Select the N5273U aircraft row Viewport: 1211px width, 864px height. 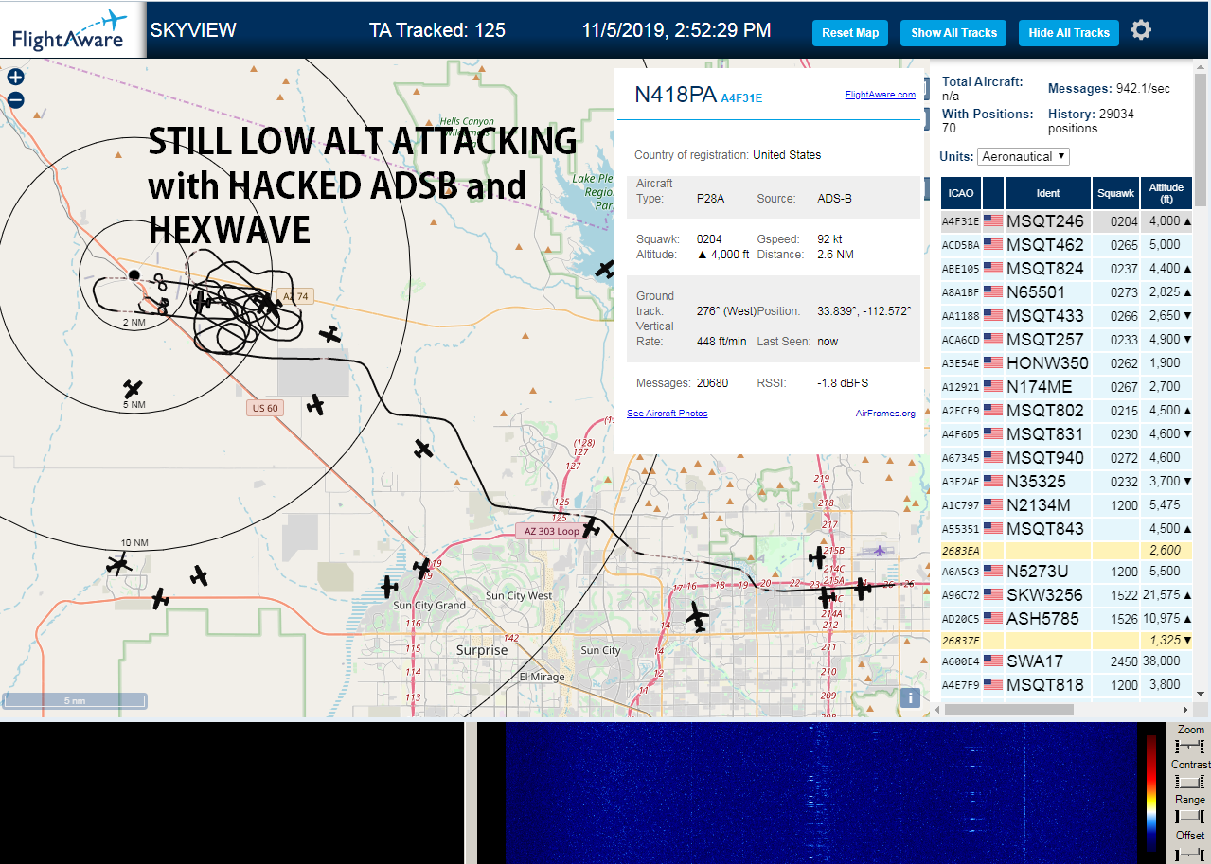1067,572
